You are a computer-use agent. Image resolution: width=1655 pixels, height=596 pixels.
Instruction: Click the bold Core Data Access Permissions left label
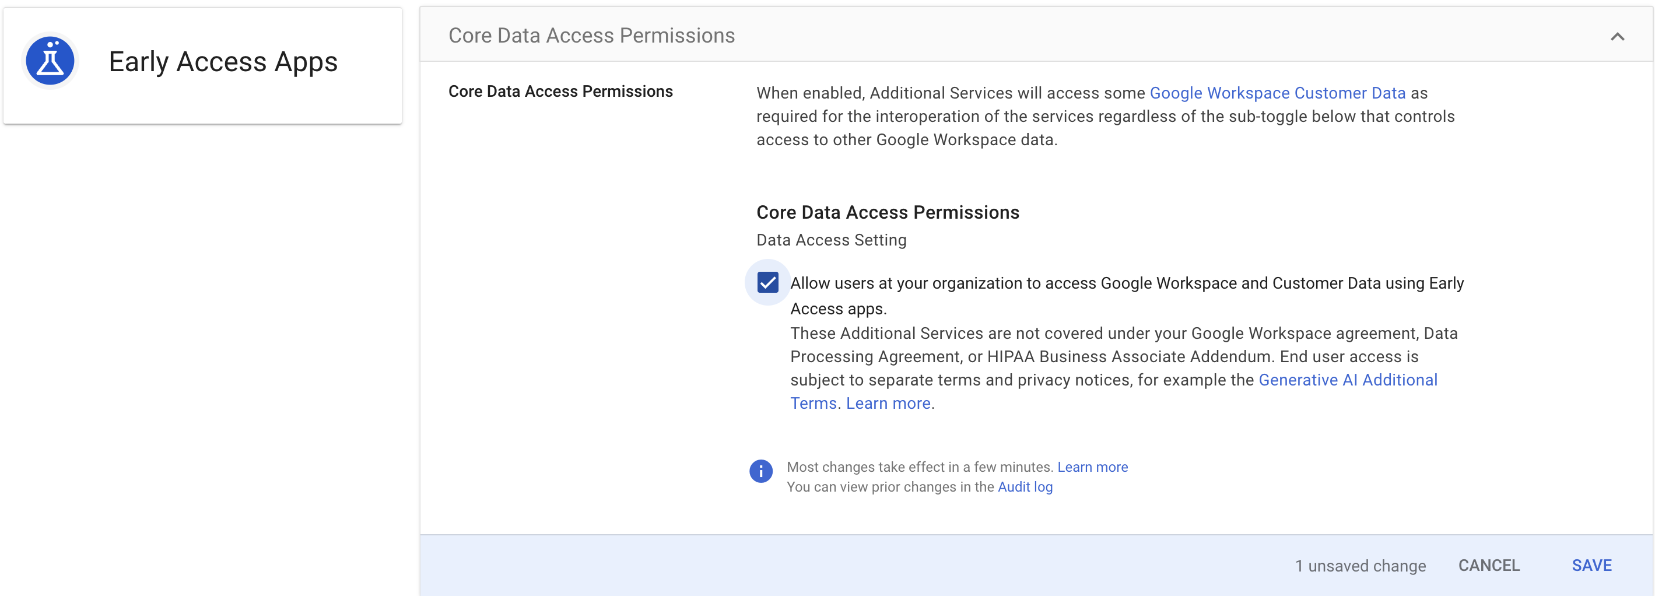point(560,91)
